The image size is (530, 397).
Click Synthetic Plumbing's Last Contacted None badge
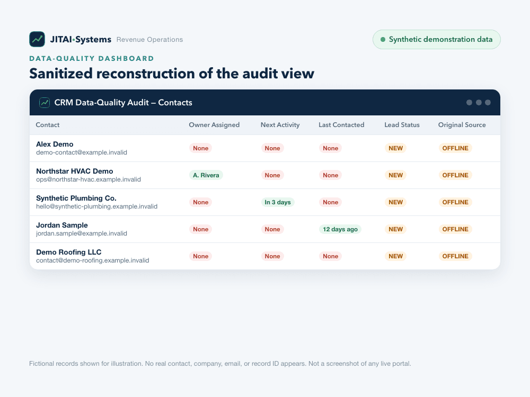(x=330, y=202)
